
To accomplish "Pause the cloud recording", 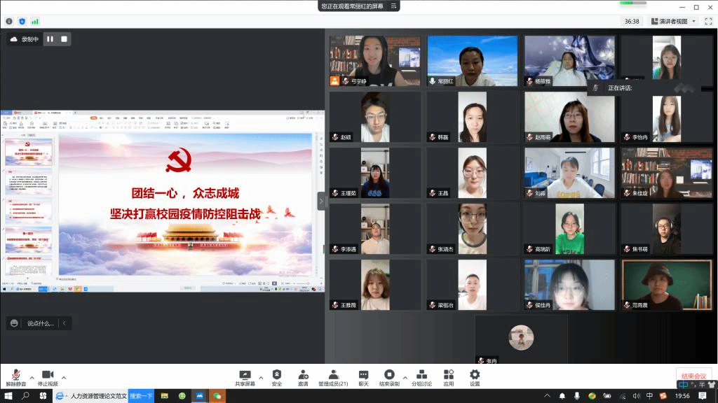I will pos(50,39).
